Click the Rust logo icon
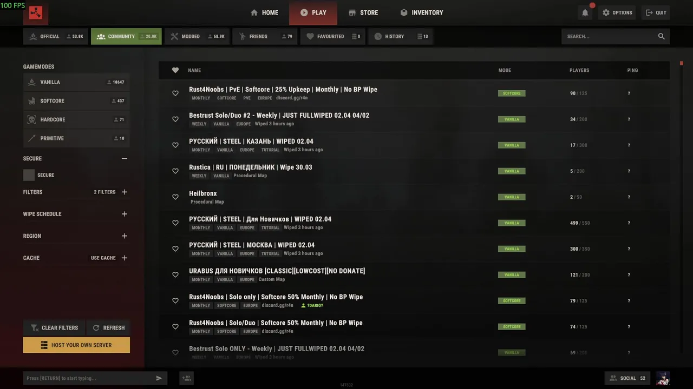 [x=36, y=12]
